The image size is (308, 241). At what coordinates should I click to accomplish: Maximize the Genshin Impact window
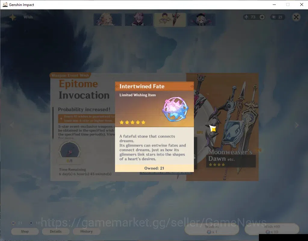(x=288, y=5)
